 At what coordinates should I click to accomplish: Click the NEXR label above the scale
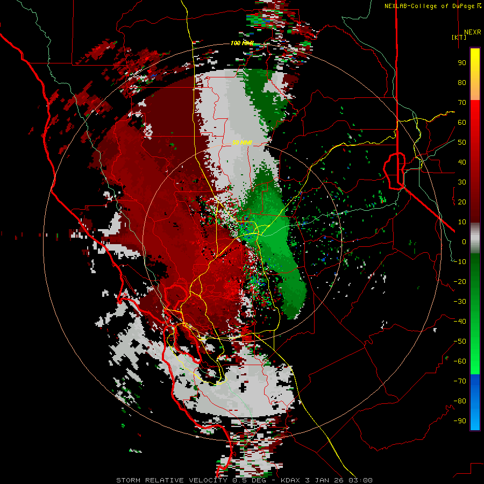(473, 32)
